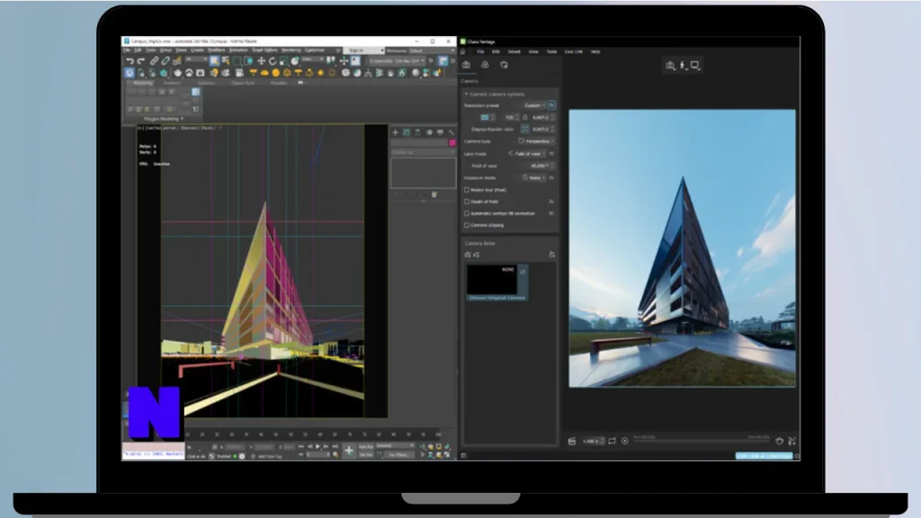
Task: Click the Vantage File menu
Action: (x=480, y=51)
